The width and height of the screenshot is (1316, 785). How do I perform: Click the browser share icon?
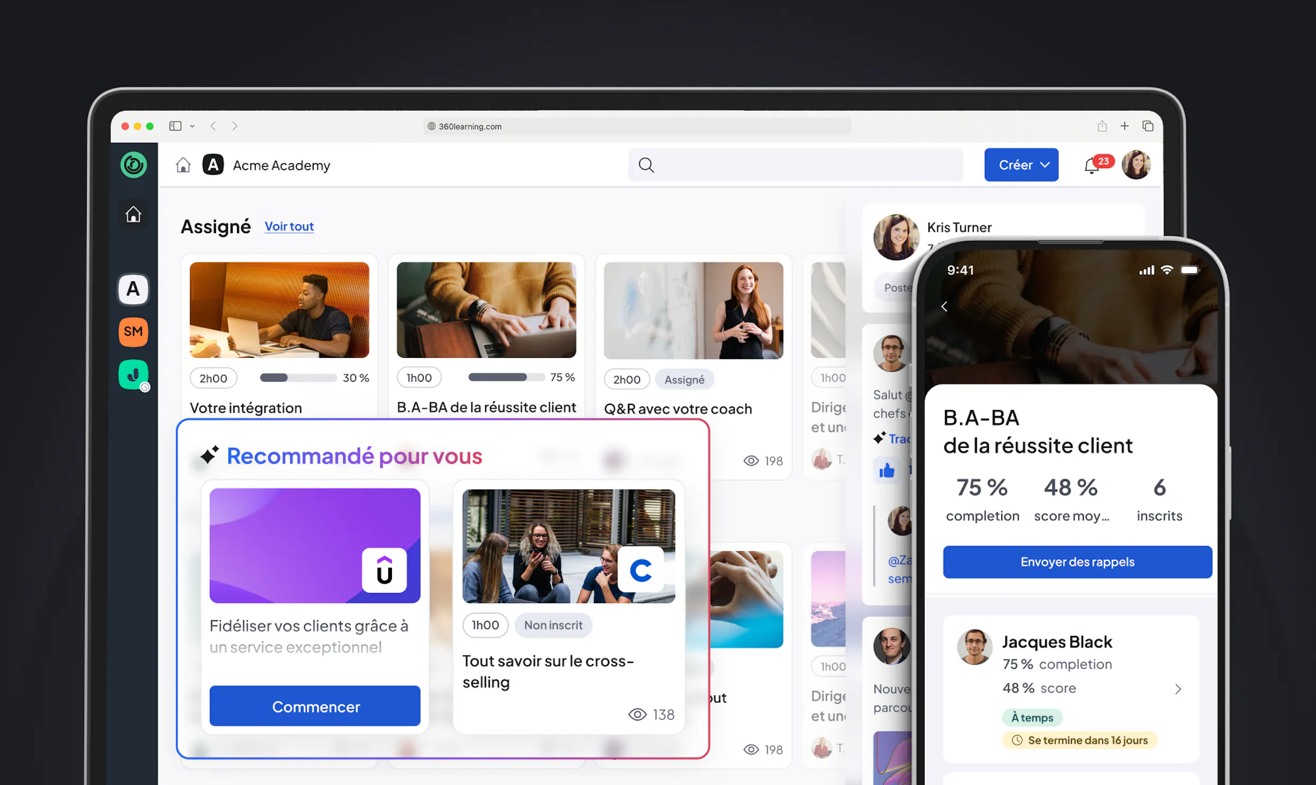pyautogui.click(x=1102, y=126)
